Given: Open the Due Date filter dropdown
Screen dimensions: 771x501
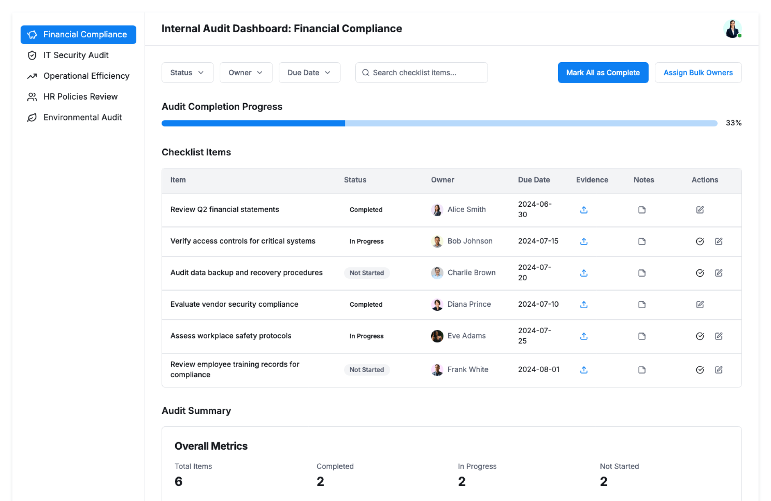Looking at the screenshot, I should [309, 73].
